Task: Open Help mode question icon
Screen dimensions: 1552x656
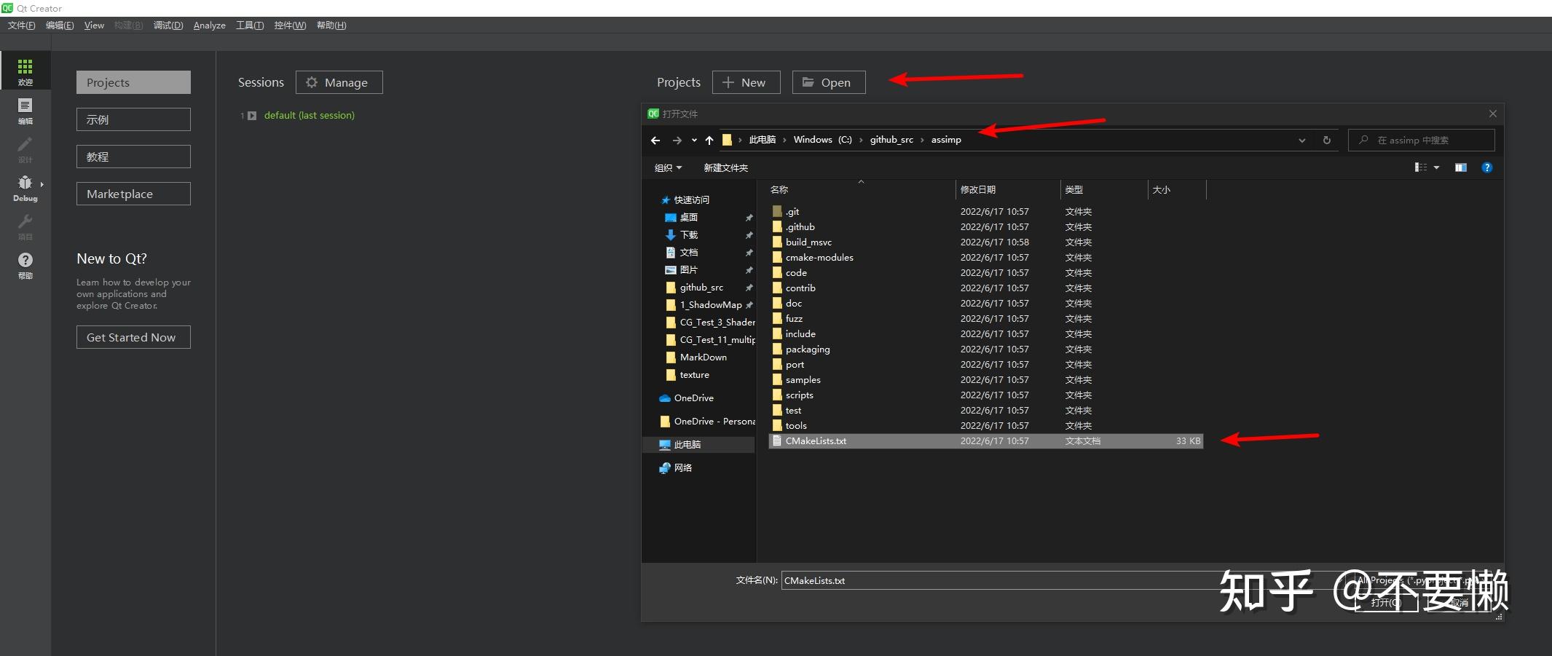Action: point(25,265)
